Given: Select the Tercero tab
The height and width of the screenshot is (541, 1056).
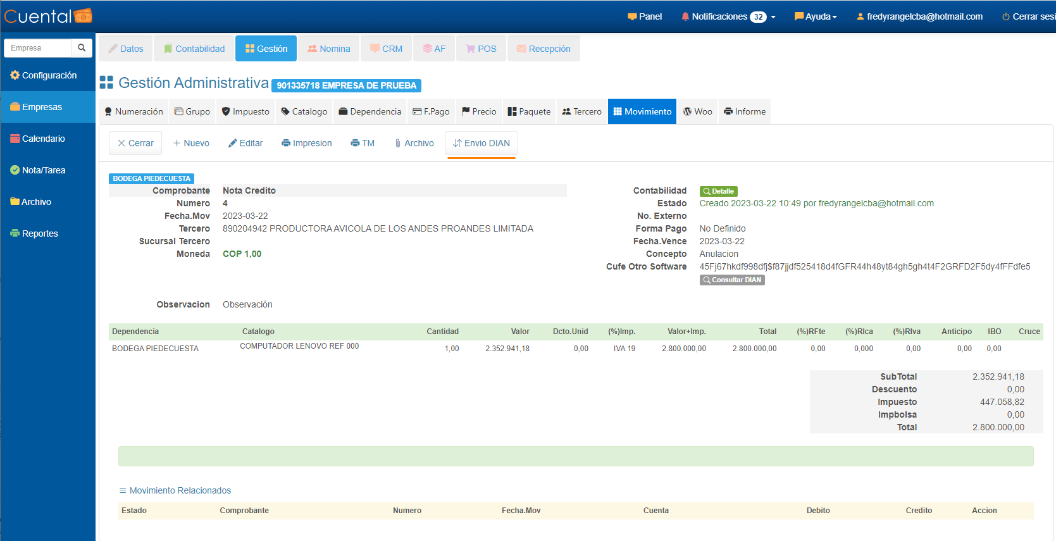Looking at the screenshot, I should coord(581,111).
